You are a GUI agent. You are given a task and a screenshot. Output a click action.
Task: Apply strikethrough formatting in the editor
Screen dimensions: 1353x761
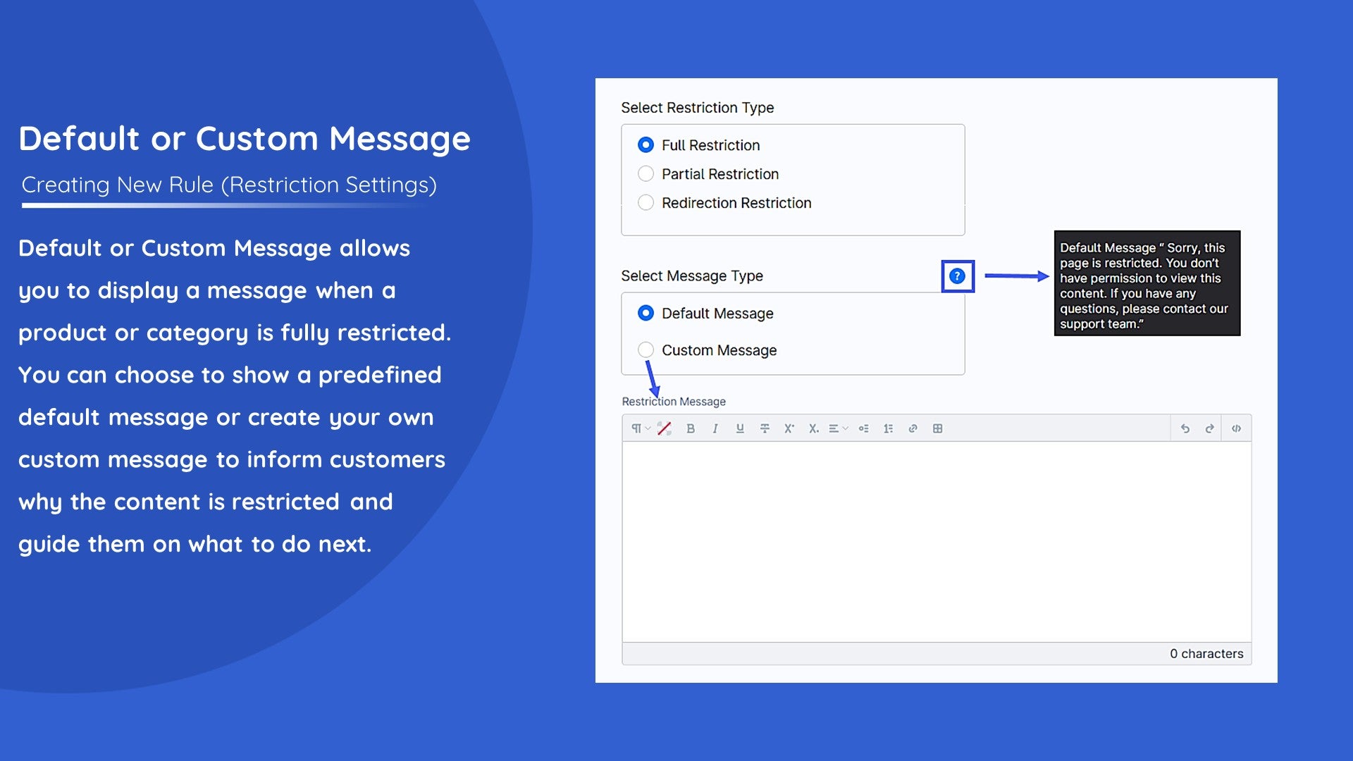pyautogui.click(x=765, y=428)
